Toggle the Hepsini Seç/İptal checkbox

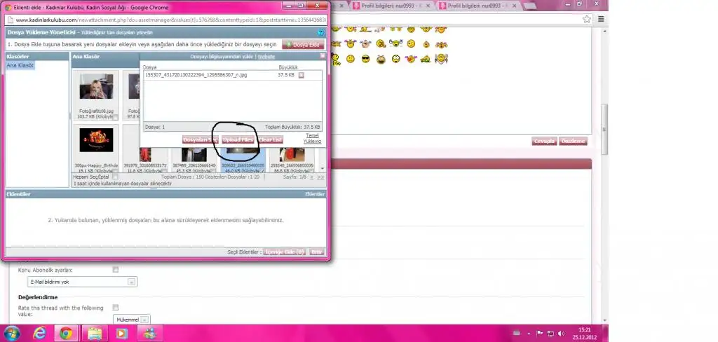click(x=115, y=177)
